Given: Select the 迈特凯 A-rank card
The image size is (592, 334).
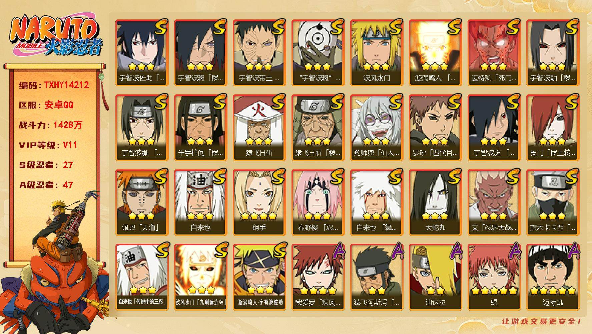Looking at the screenshot, I should [x=553, y=277].
